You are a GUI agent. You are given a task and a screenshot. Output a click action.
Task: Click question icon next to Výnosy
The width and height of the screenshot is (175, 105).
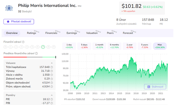click(x=52, y=71)
